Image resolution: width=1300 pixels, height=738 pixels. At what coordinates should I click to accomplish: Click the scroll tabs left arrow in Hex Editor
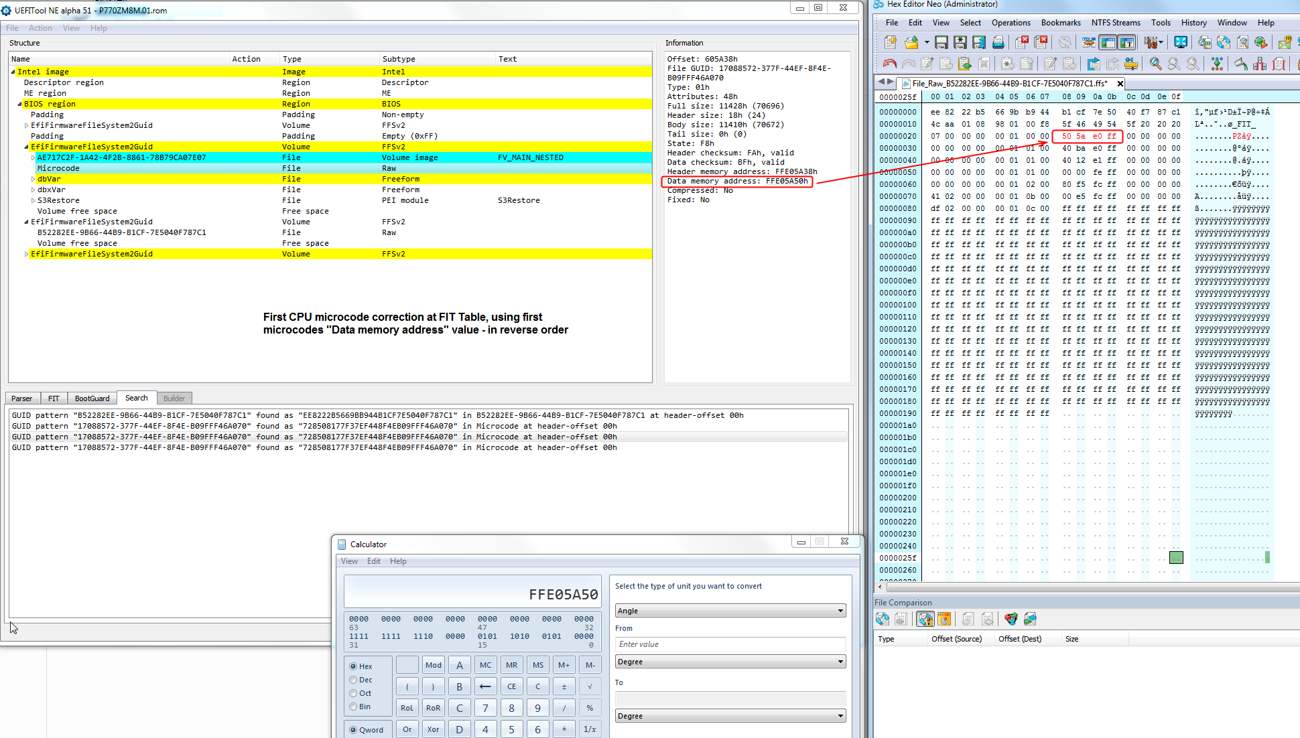click(881, 82)
